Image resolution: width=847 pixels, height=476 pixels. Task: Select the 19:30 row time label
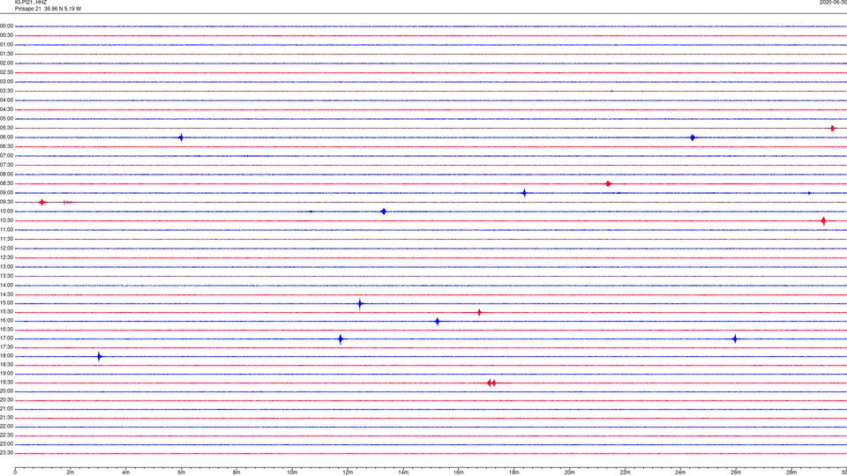click(x=6, y=382)
